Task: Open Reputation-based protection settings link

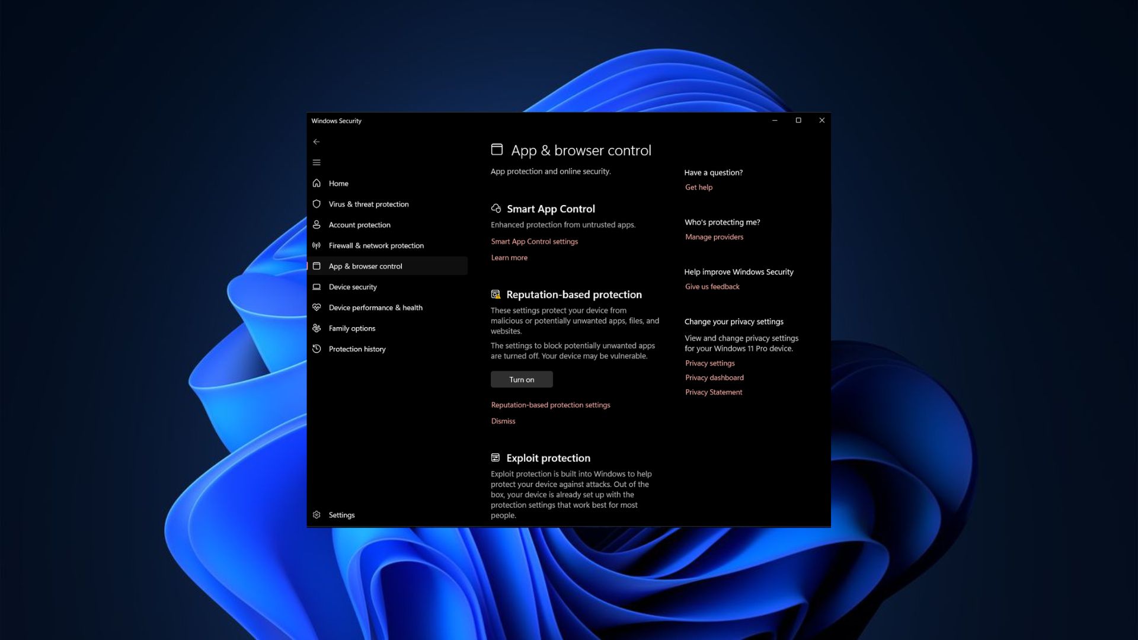Action: [x=551, y=405]
